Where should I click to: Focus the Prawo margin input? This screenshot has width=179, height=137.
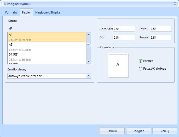[x=161, y=38]
